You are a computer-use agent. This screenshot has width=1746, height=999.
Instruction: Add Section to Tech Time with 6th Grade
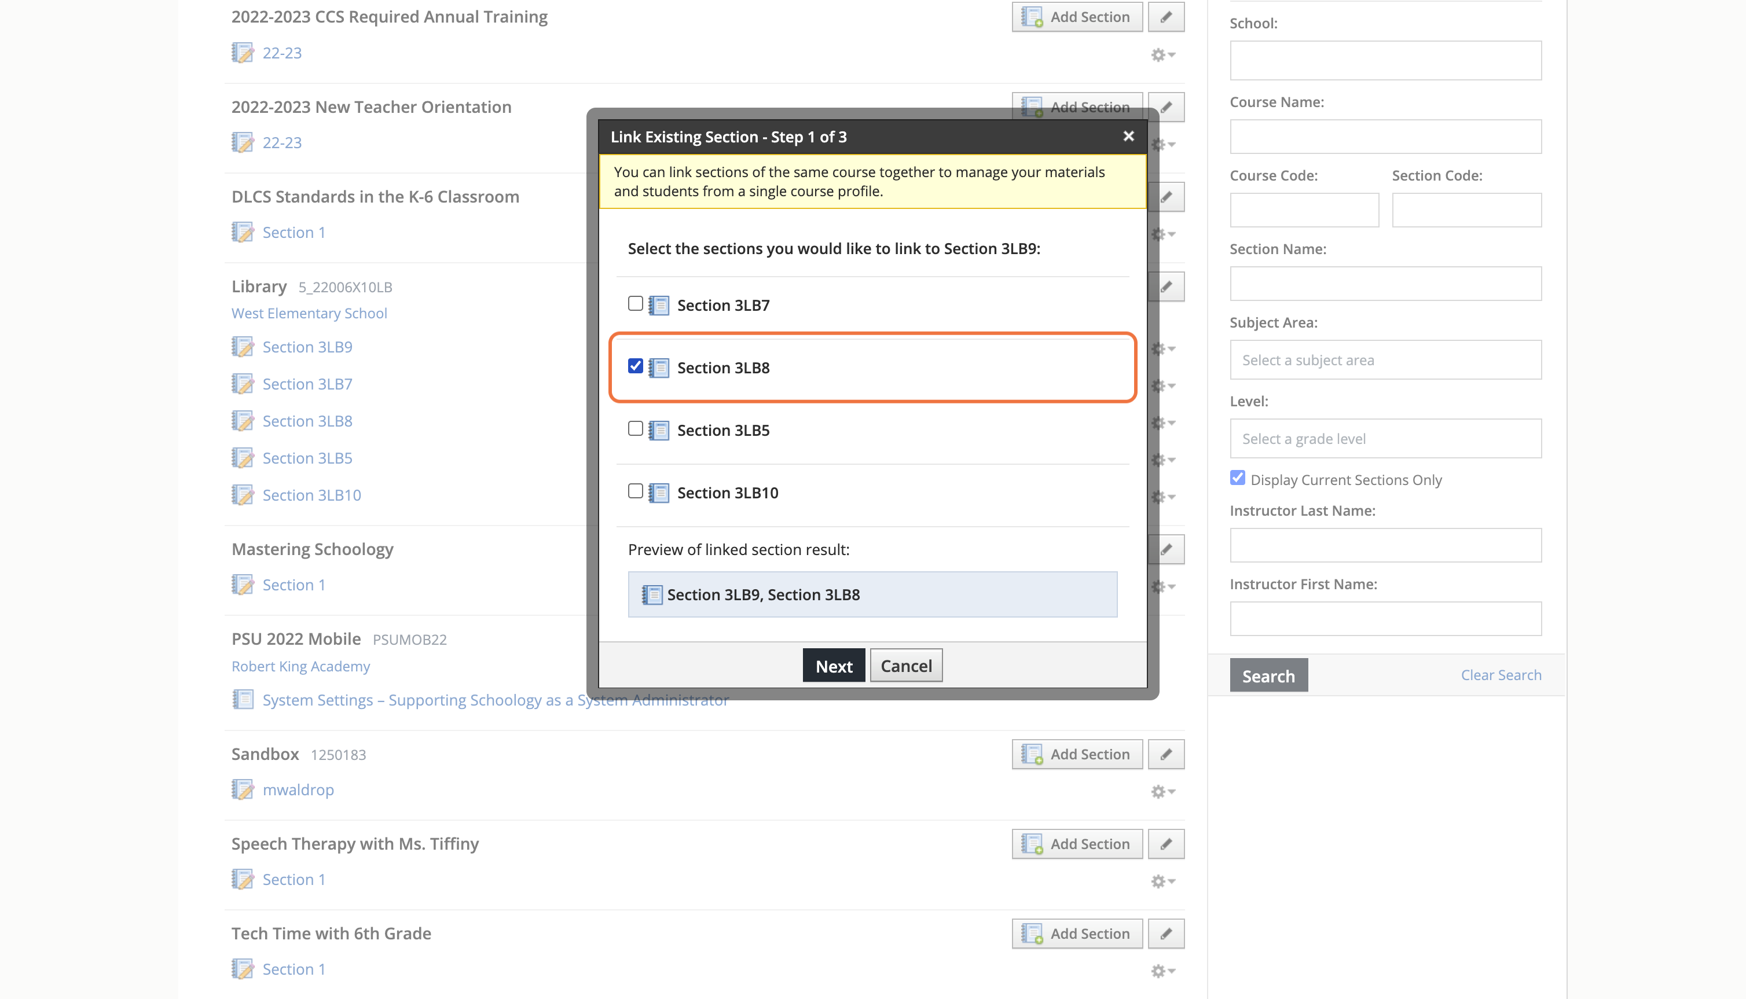click(1076, 934)
